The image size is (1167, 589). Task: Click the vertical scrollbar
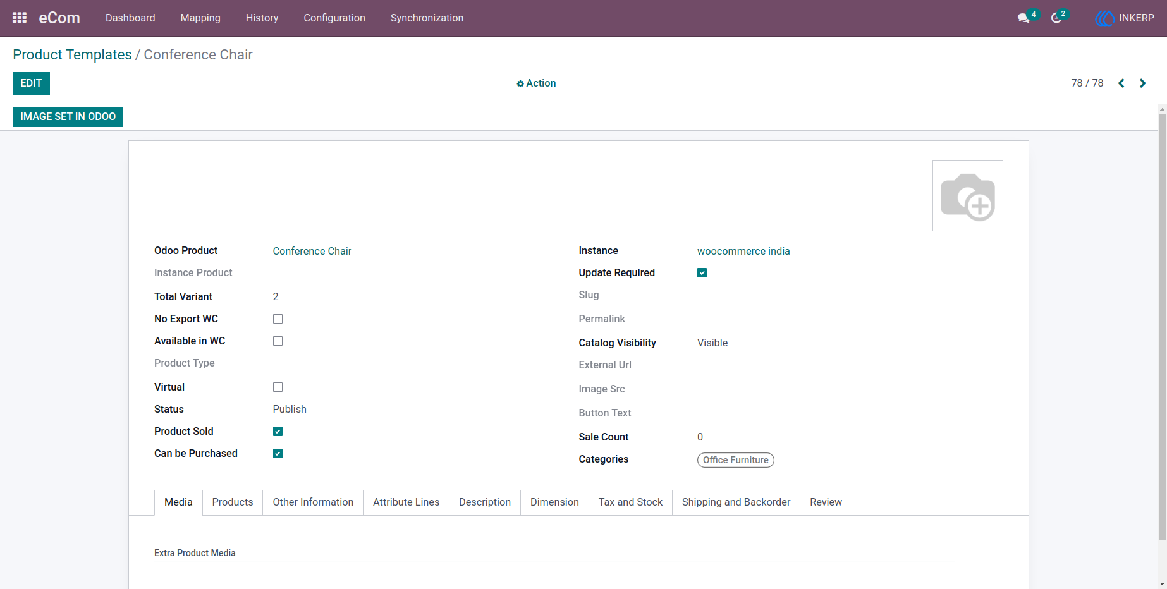pos(1162,325)
